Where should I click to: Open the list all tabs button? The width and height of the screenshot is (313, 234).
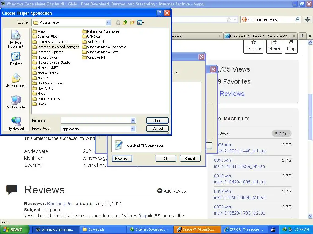pyautogui.click(x=310, y=36)
